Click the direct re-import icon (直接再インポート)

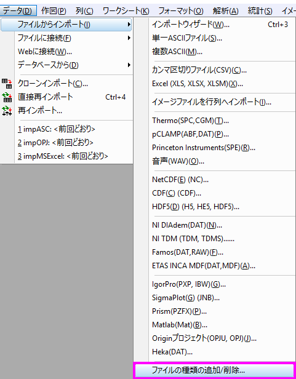point(7,97)
